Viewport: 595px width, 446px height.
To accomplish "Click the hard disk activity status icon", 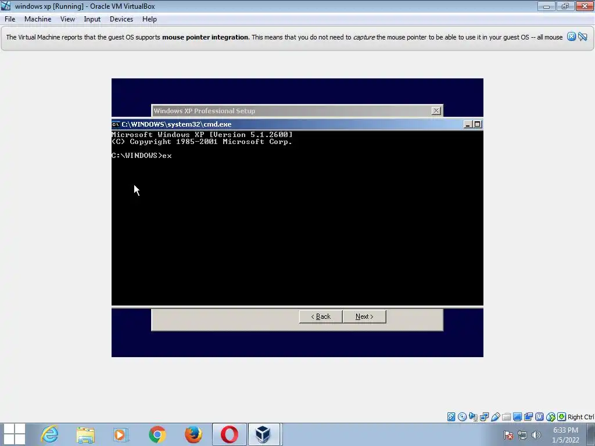I will point(451,417).
